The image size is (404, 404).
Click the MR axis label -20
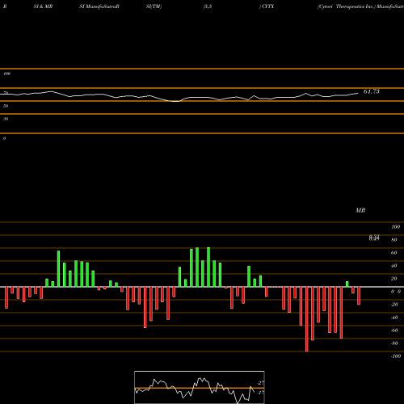click(394, 305)
